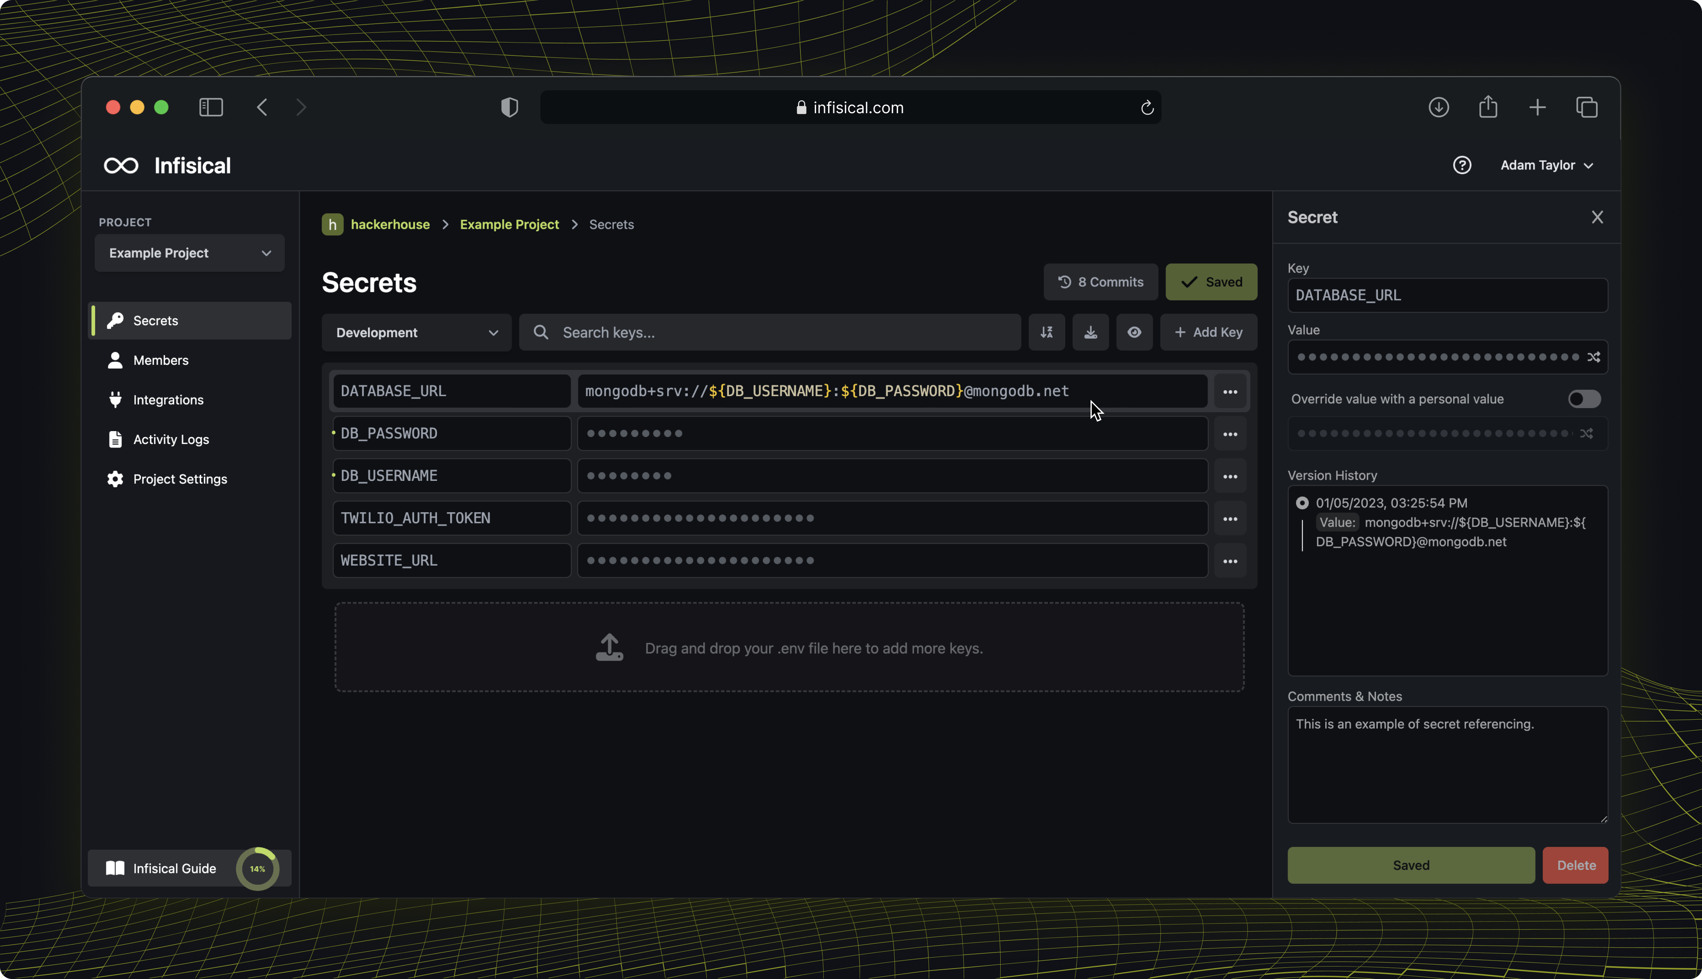1702x979 pixels.
Task: Open options menu for DATABASE_URL row
Action: tap(1230, 391)
